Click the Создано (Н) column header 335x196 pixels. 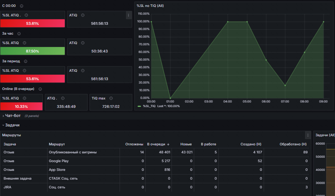[x=251, y=144]
